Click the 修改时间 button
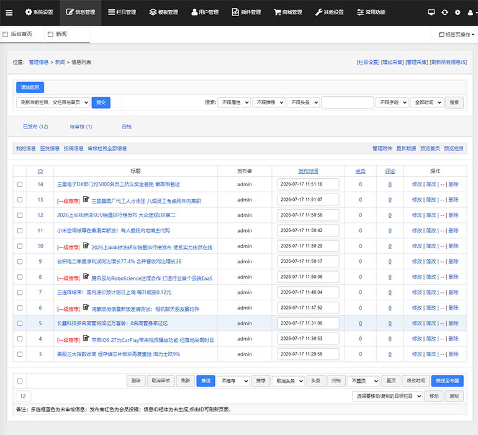The height and width of the screenshot is (435, 478). (x=416, y=381)
